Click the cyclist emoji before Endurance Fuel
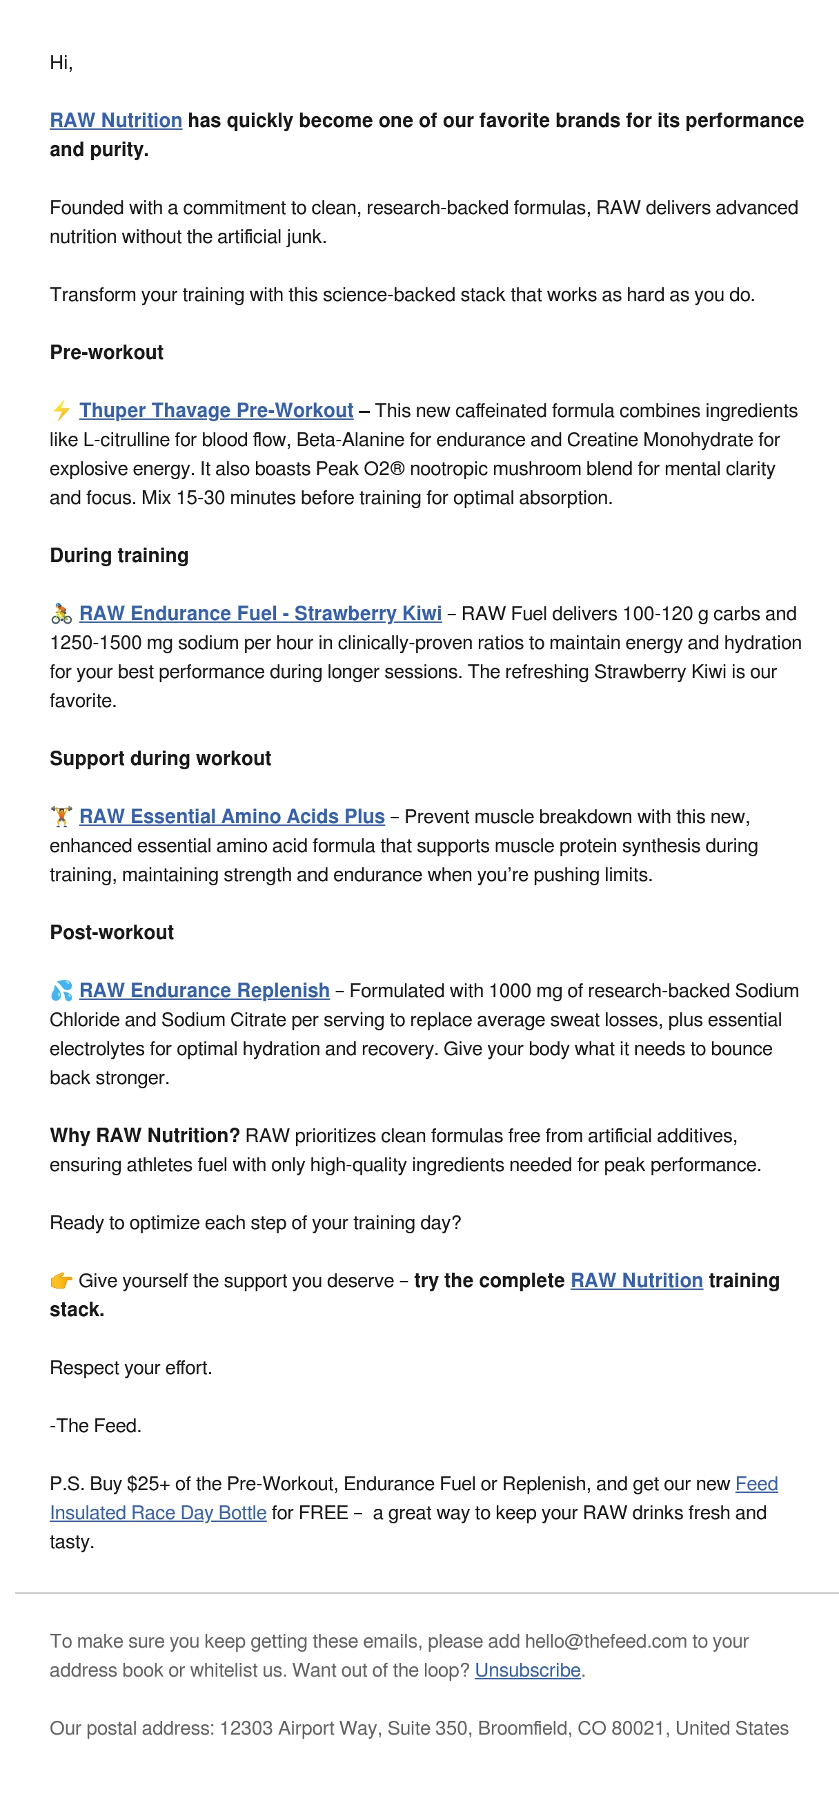This screenshot has width=839, height=1794. coord(61,614)
